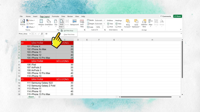The image size is (200, 112).
Task: Switch to the Formulas tab
Action: pos(55,16)
